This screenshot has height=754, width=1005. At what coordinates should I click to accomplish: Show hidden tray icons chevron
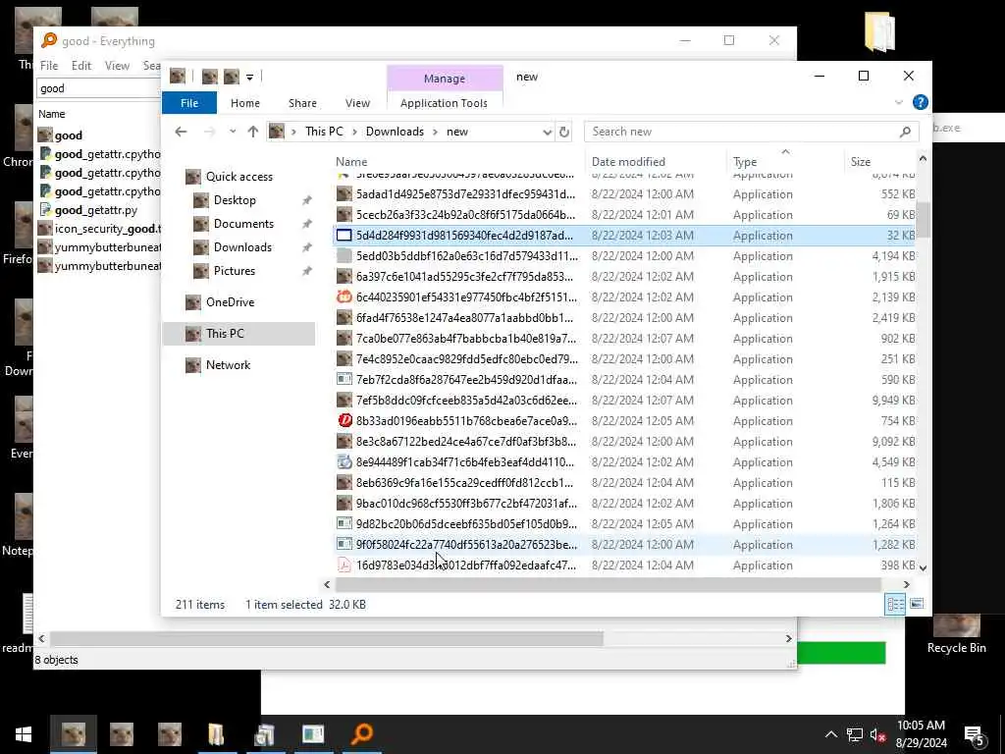830,734
